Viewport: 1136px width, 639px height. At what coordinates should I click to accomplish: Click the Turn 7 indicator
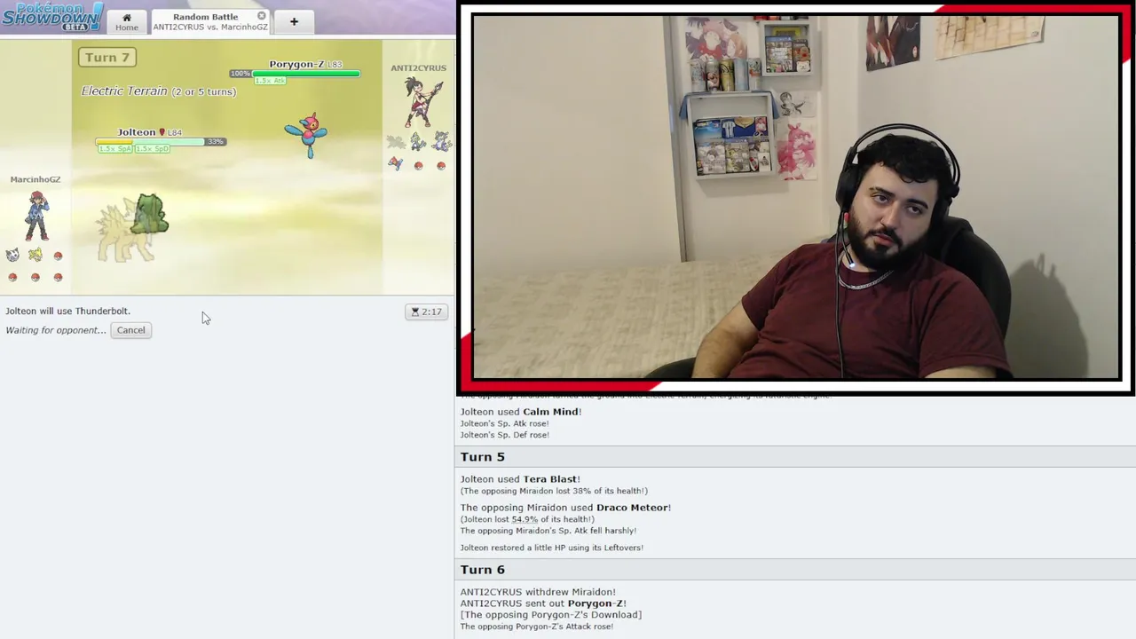(x=107, y=58)
